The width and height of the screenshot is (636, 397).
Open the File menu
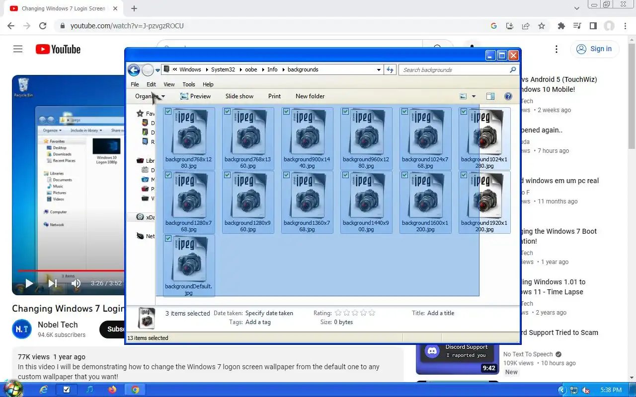point(135,84)
